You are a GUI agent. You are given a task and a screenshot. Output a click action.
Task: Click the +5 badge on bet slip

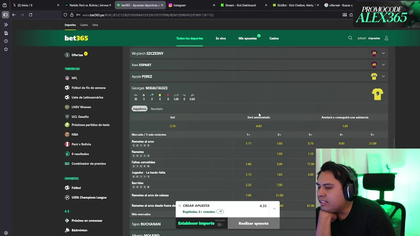pyautogui.click(x=220, y=212)
